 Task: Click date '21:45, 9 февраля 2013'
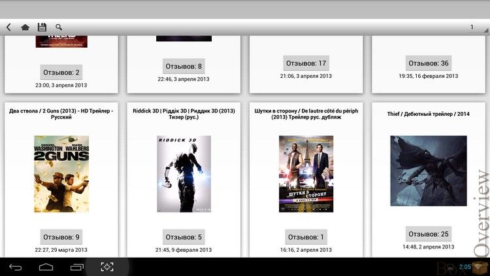tap(184, 250)
